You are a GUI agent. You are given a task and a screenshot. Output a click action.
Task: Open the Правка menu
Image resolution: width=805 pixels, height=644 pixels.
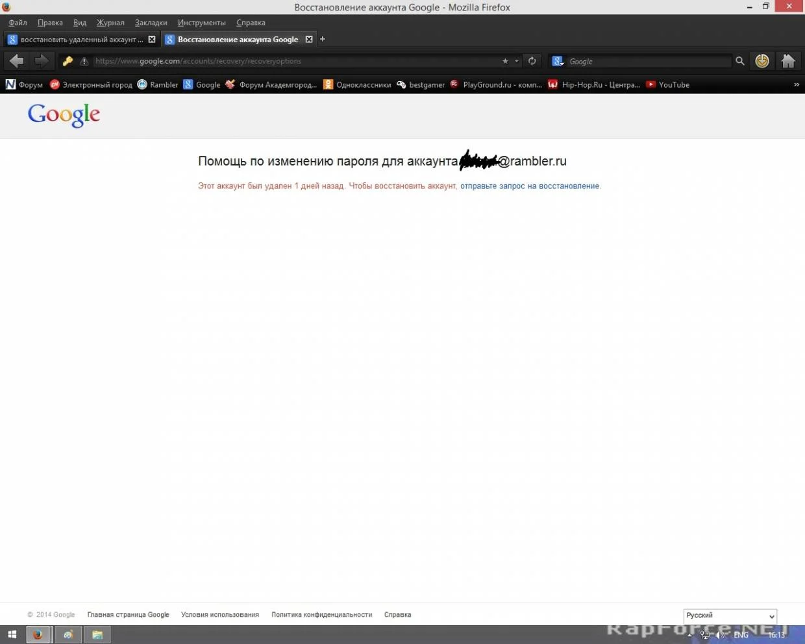coord(50,23)
